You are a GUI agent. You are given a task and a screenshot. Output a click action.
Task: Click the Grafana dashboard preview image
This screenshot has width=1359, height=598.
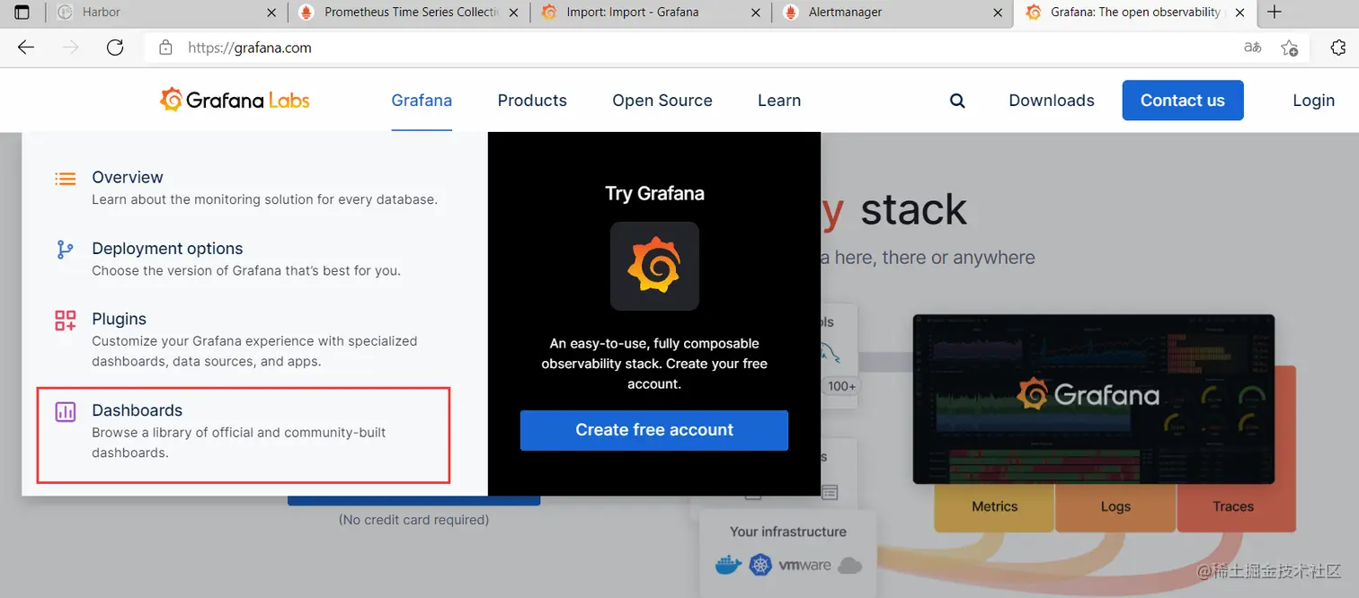pyautogui.click(x=1094, y=399)
